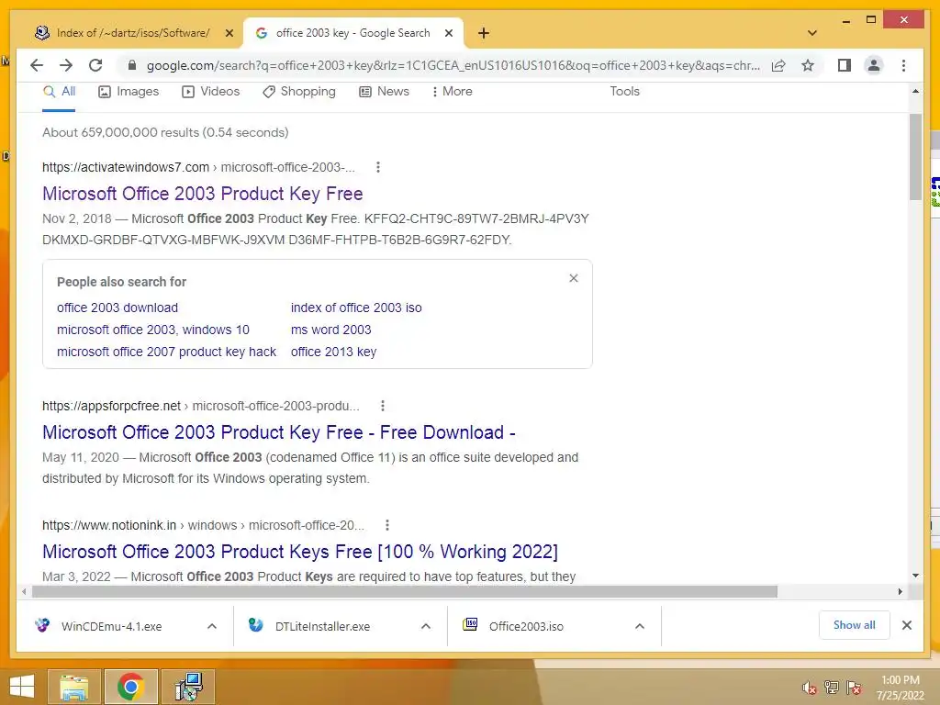This screenshot has width=940, height=705.
Task: Open the Chrome profile avatar
Action: coord(874,65)
